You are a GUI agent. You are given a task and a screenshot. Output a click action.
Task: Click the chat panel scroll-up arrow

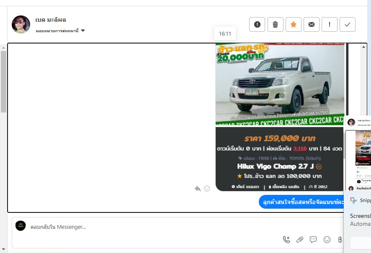click(363, 47)
